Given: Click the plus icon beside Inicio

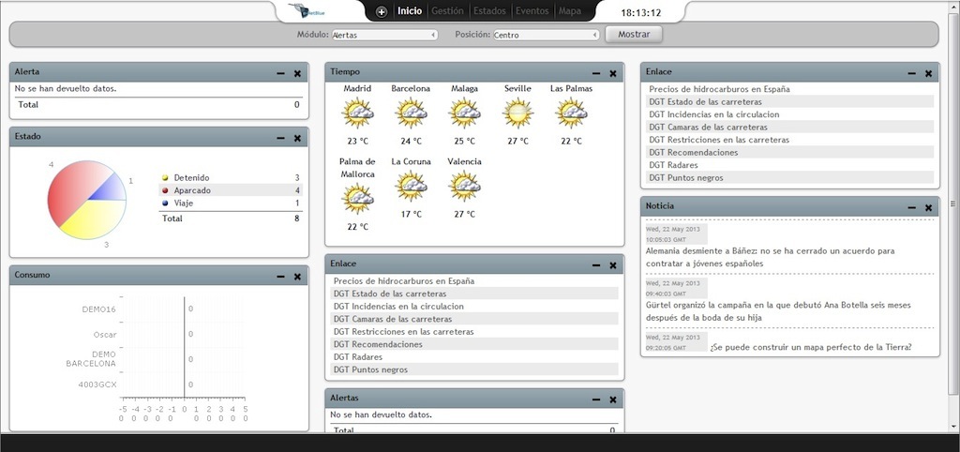Looking at the screenshot, I should pyautogui.click(x=382, y=11).
